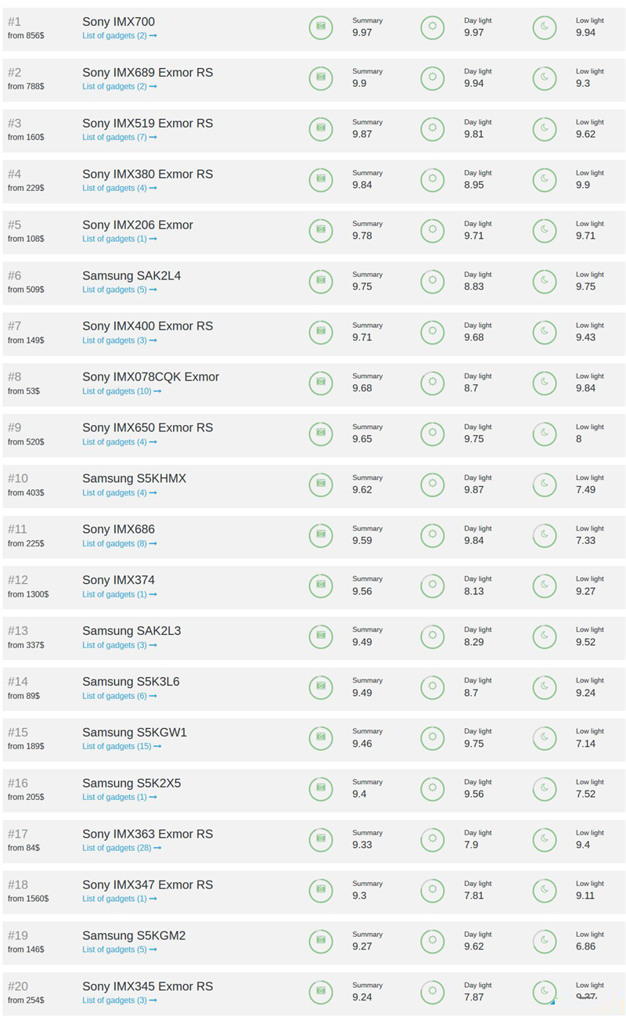Open list of gadgets (7) for Sony IMX519

pyautogui.click(x=119, y=138)
